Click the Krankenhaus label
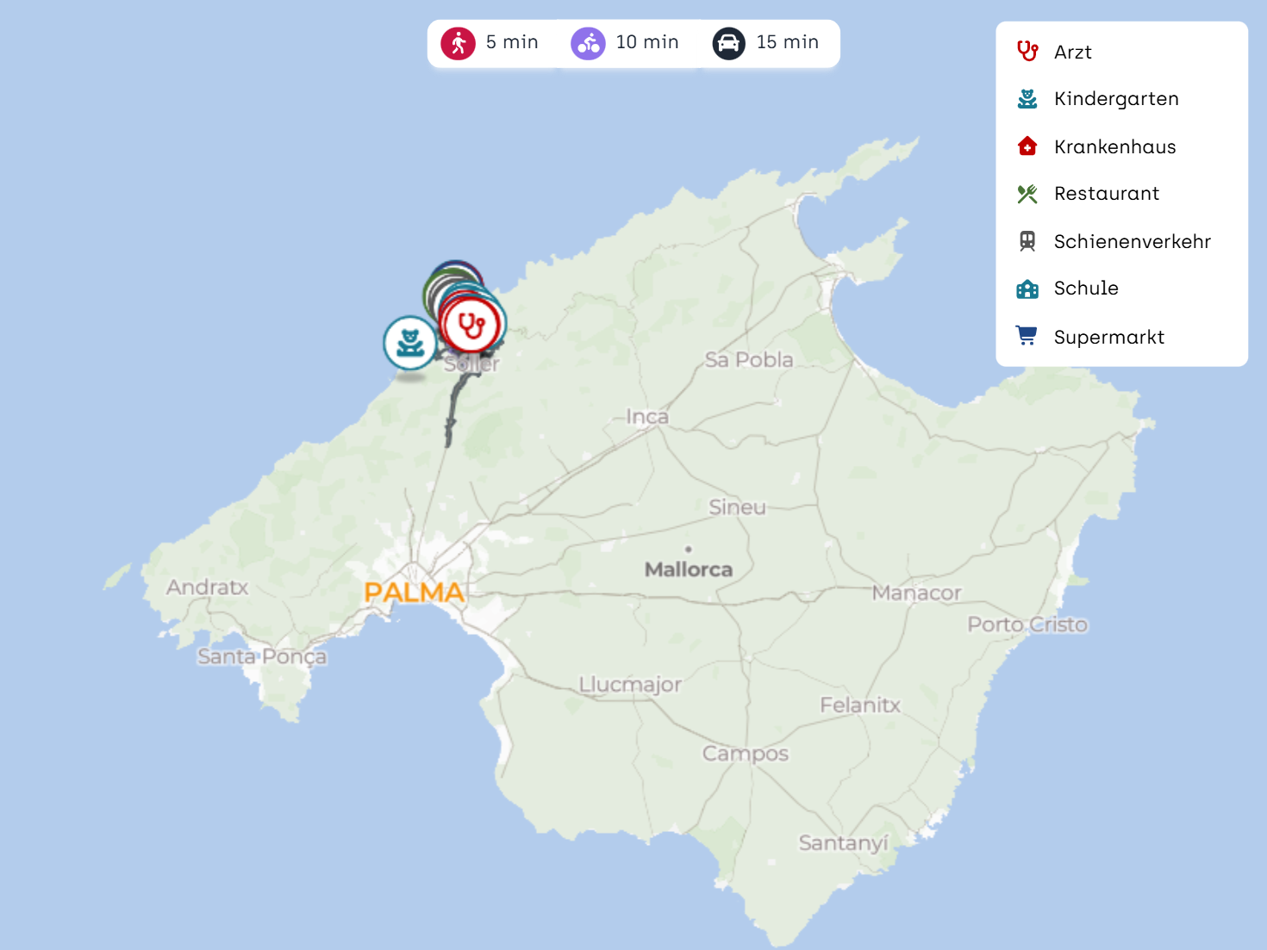This screenshot has width=1267, height=950. 1114,146
